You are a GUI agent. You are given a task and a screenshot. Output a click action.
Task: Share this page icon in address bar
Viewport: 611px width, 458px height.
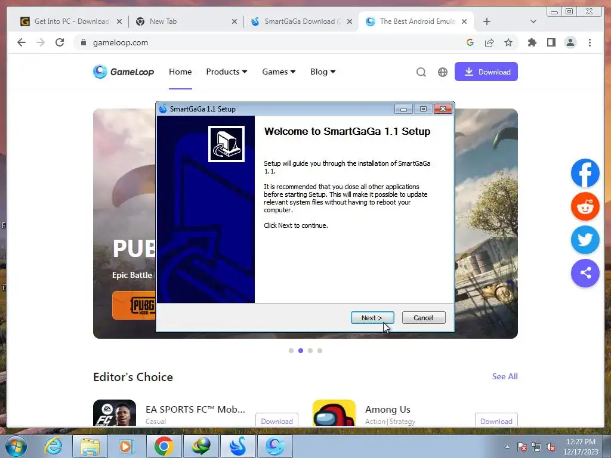[x=489, y=42]
